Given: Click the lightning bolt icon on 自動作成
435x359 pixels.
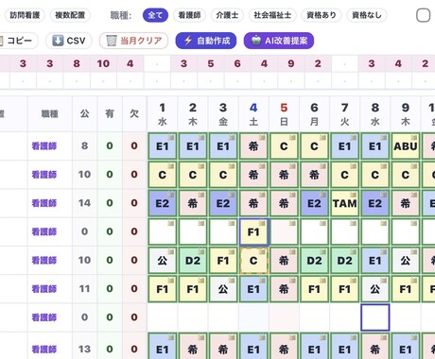Looking at the screenshot, I should [x=188, y=41].
